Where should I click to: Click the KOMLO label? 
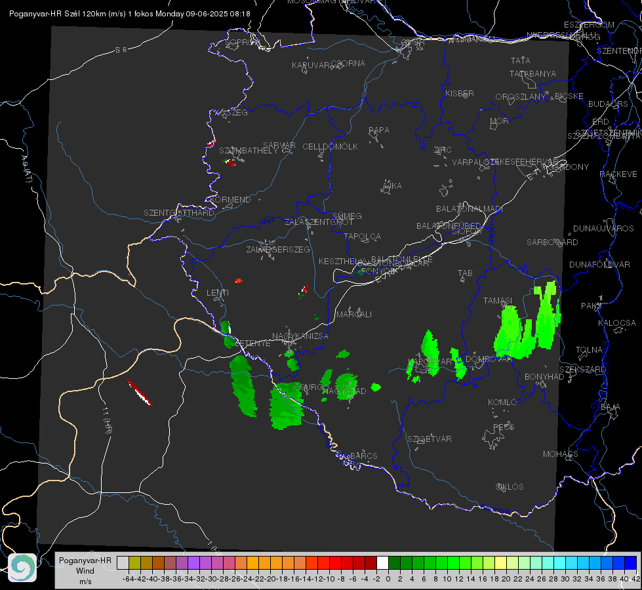pyautogui.click(x=502, y=403)
